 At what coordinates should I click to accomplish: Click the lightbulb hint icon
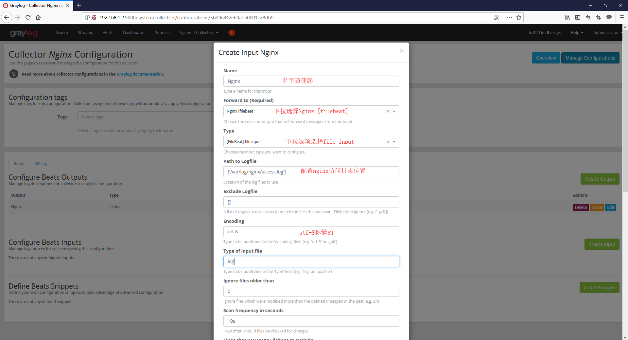pos(14,74)
